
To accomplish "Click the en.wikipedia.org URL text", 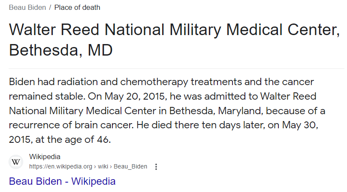I will pos(60,166).
